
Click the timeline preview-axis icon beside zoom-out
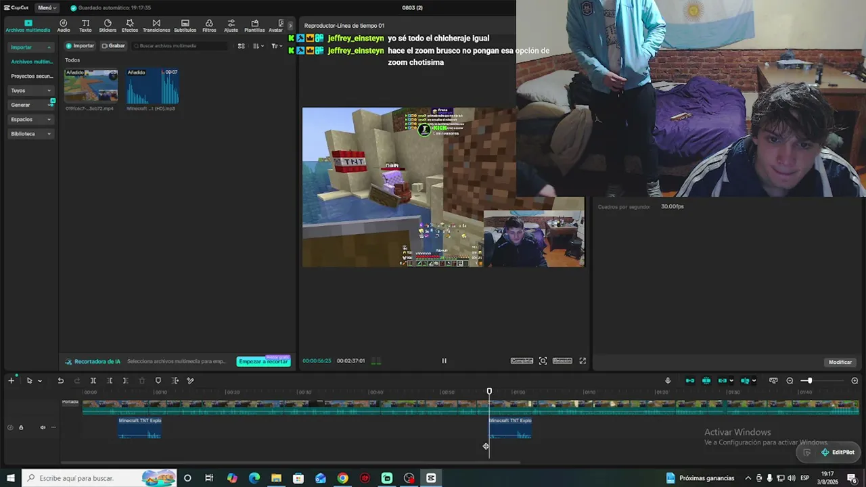coord(773,381)
